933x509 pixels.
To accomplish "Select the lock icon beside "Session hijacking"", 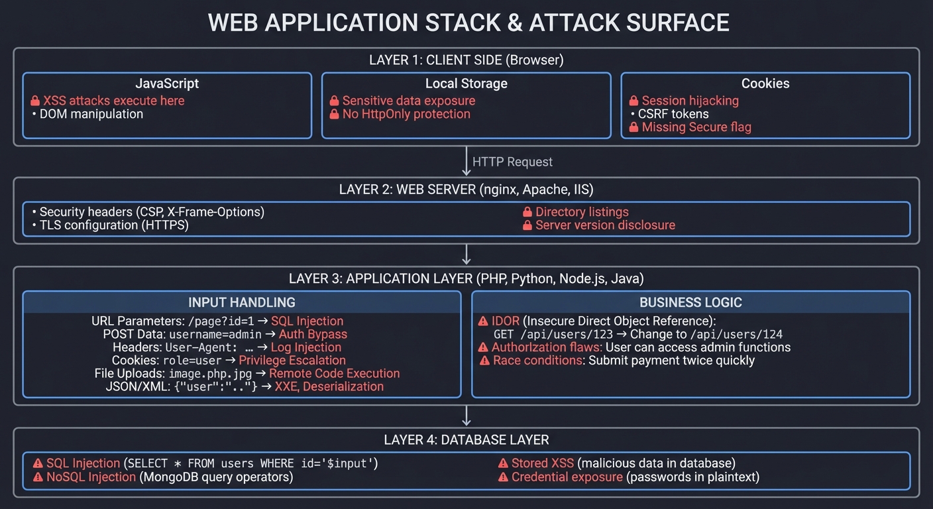I will (633, 101).
